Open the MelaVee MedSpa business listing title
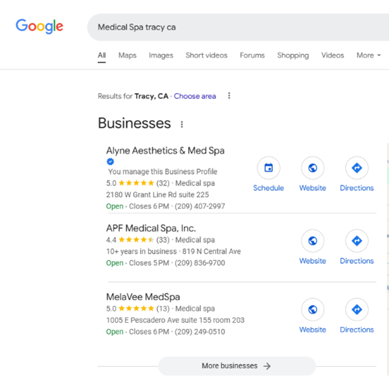The image size is (389, 383). pyautogui.click(x=143, y=297)
